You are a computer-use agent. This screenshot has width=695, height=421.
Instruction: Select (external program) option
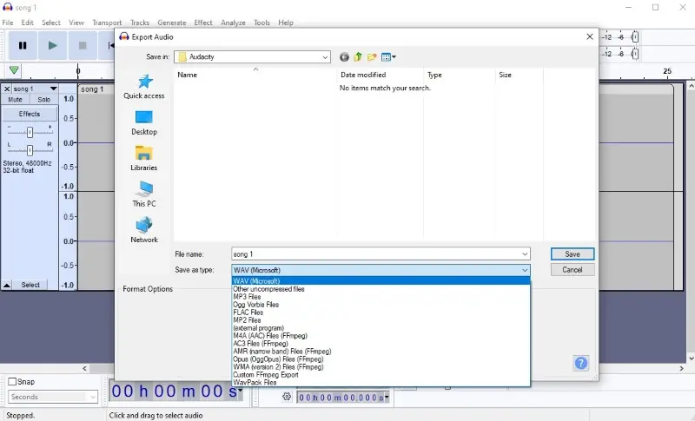381,328
